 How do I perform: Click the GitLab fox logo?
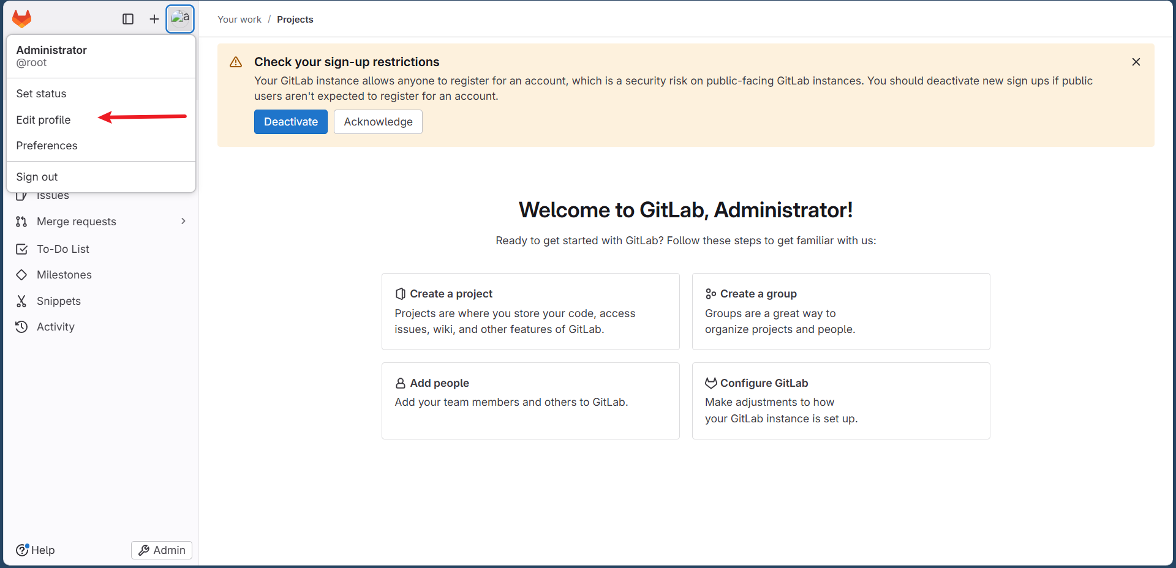[22, 19]
